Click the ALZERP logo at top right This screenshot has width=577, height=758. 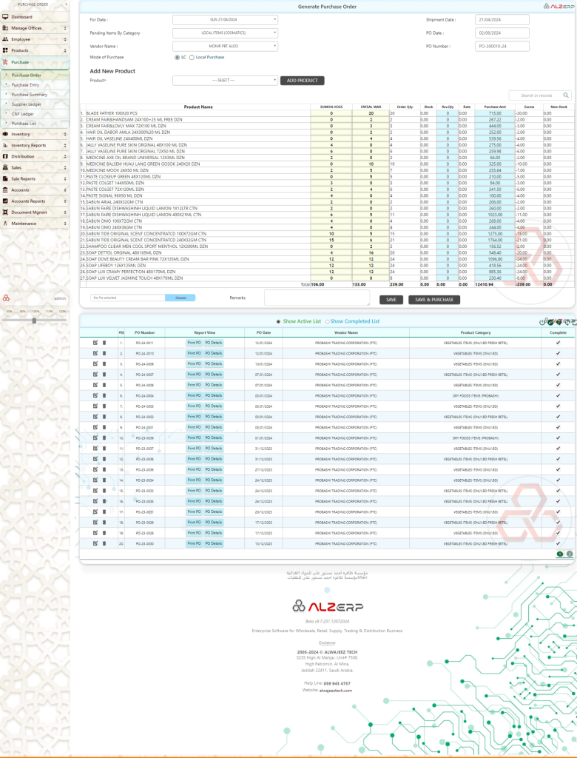(559, 6)
